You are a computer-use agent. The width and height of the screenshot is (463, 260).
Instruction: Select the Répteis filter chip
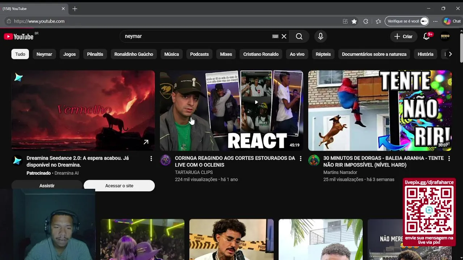[323, 54]
